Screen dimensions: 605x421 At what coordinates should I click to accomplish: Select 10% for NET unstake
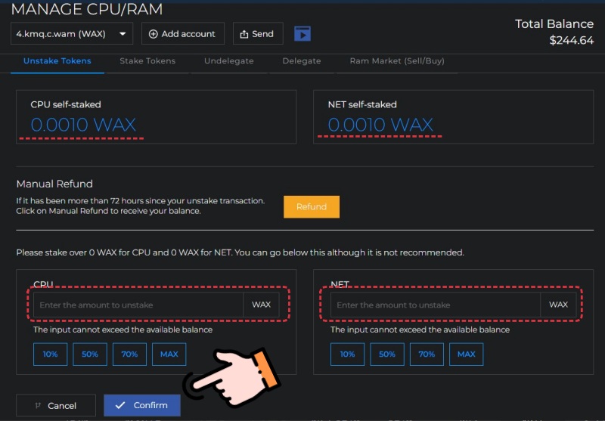coord(347,354)
